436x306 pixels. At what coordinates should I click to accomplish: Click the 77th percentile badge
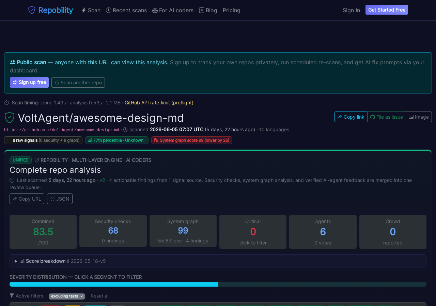(x=117, y=140)
